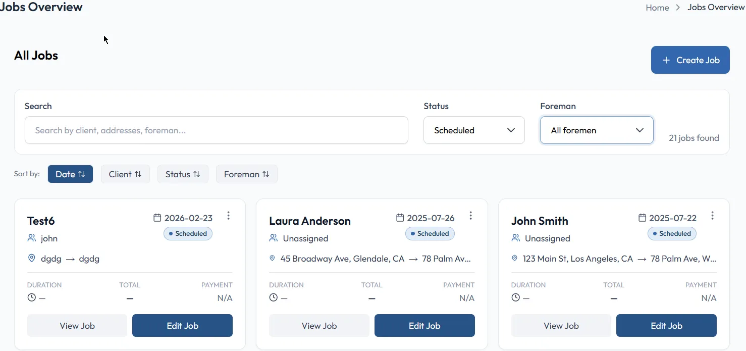Open the three-dot menu on Laura Anderson card
The width and height of the screenshot is (746, 351).
470,216
